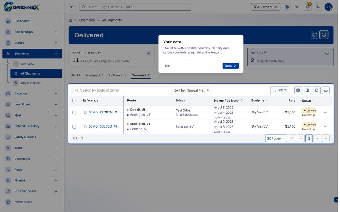
Task: Toggle light theme sun icon
Action: click(x=297, y=7)
